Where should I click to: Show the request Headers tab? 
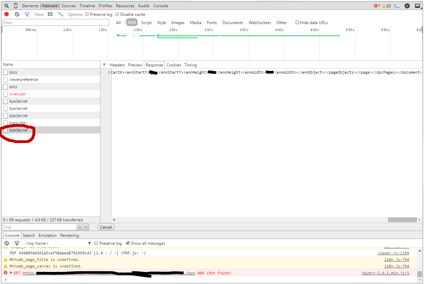point(117,65)
